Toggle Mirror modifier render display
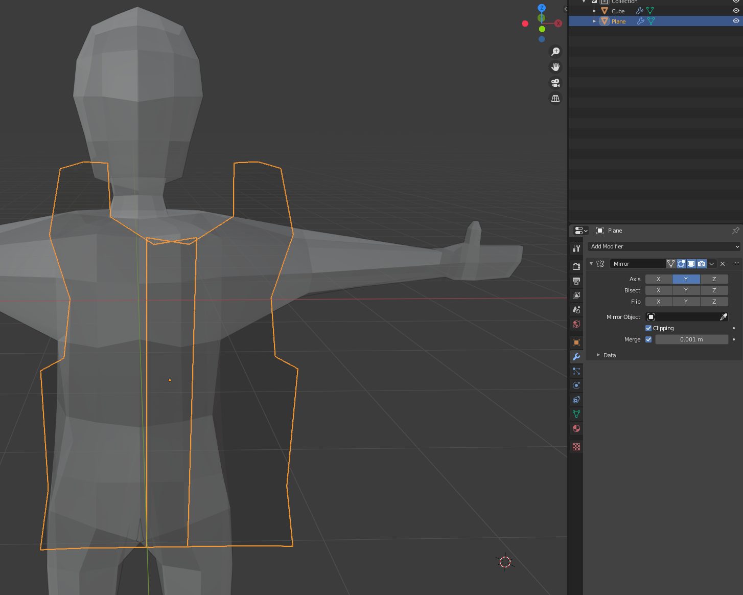This screenshot has width=743, height=595. click(702, 264)
